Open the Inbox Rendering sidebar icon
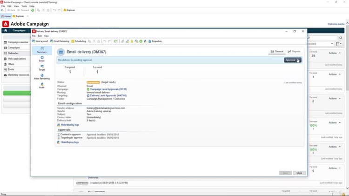Screen dimensions: 349x196 click(42, 77)
